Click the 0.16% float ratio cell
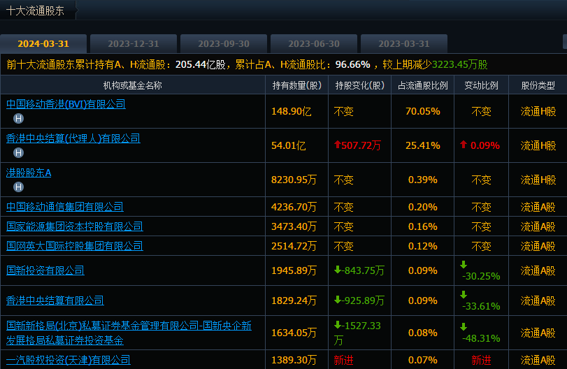Screen dimensions: 567x369 point(423,226)
